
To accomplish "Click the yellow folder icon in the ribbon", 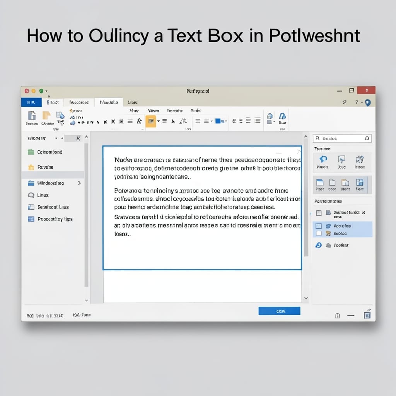I will [x=46, y=115].
